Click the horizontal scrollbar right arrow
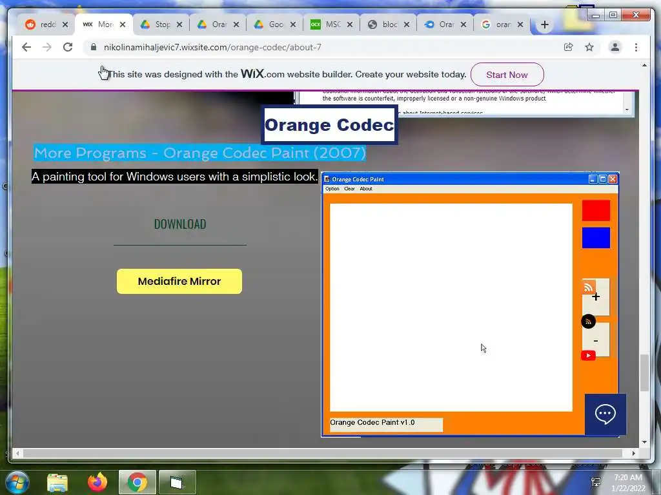The height and width of the screenshot is (495, 661). point(634,453)
